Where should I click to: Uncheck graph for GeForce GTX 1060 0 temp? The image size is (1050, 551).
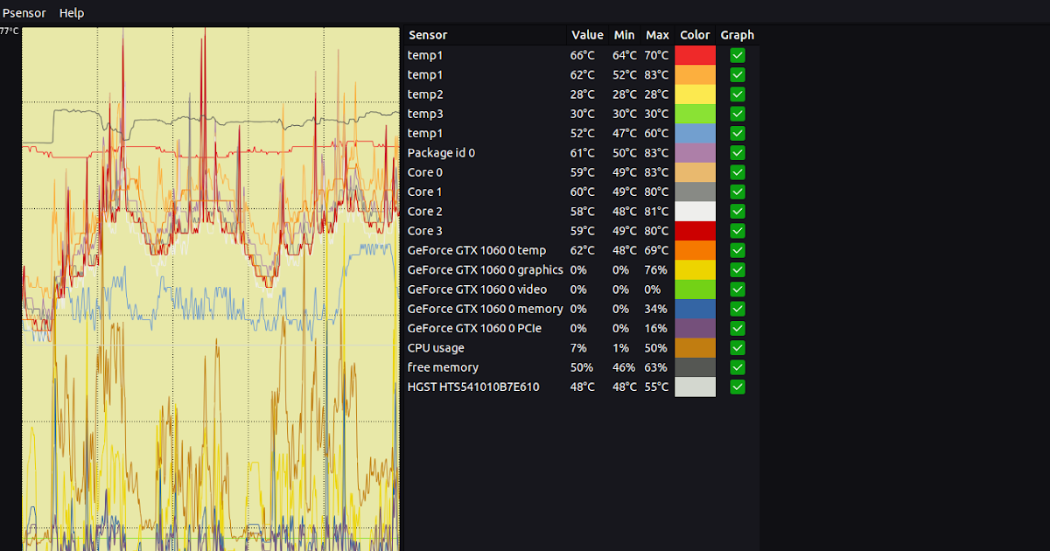(738, 250)
